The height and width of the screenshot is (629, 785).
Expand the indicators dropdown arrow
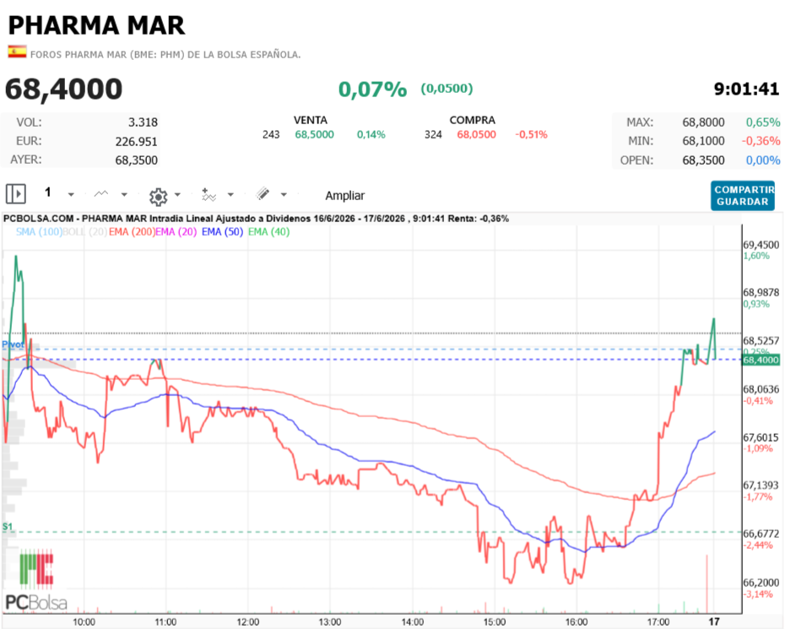click(x=230, y=194)
